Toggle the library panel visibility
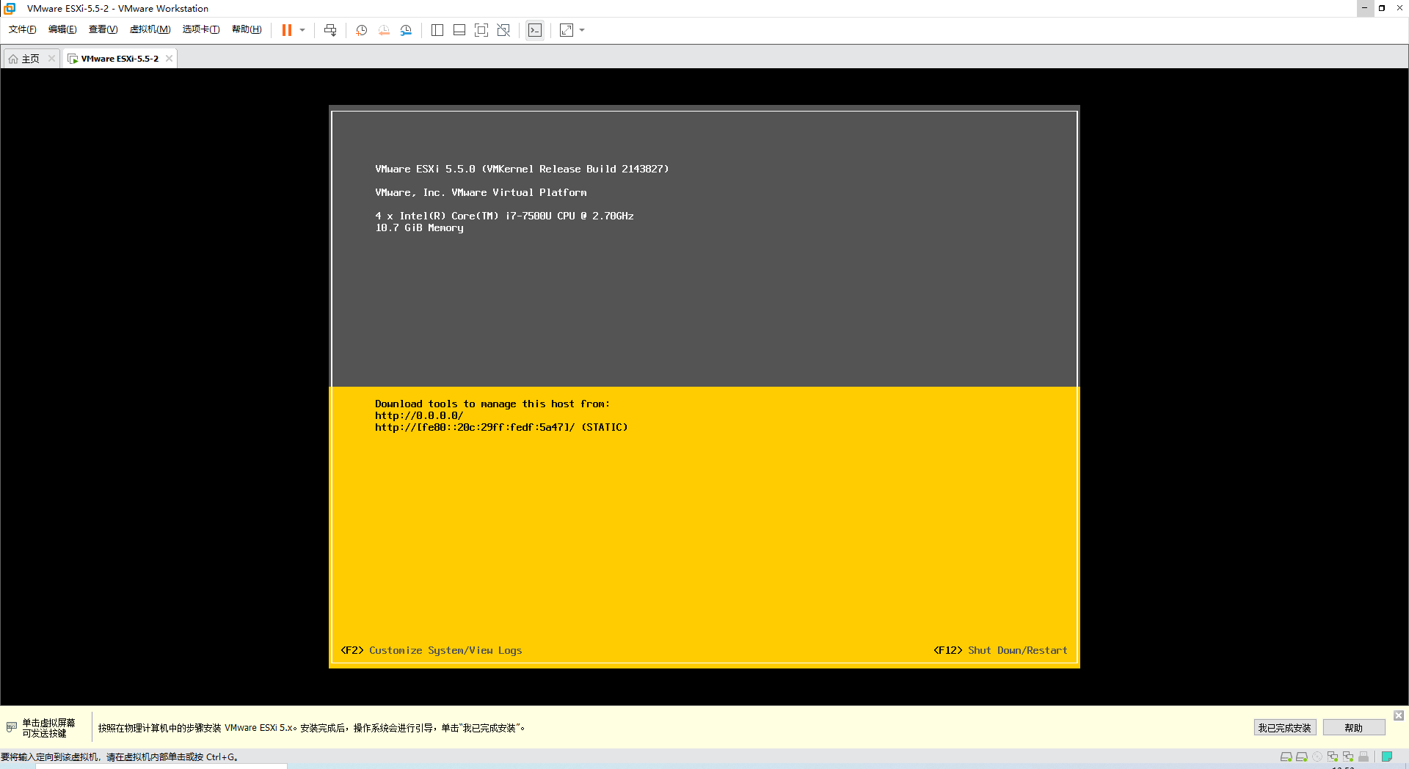Viewport: 1409px width, 769px height. tap(437, 30)
